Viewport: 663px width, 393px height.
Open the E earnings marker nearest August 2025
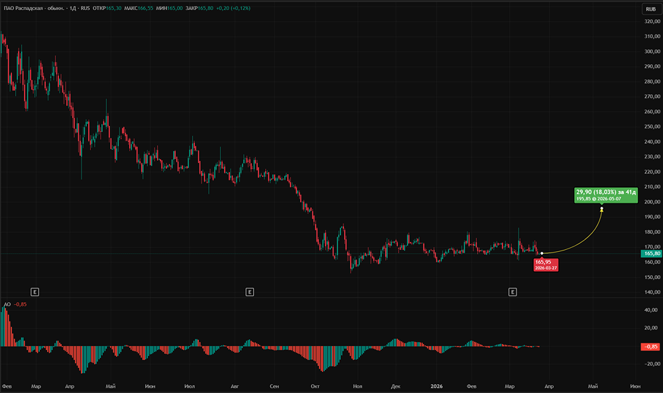click(249, 292)
